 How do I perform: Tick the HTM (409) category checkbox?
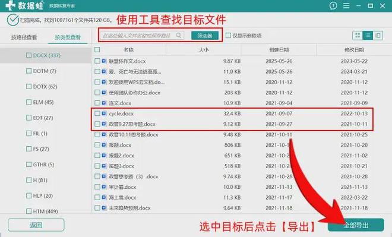(29, 211)
